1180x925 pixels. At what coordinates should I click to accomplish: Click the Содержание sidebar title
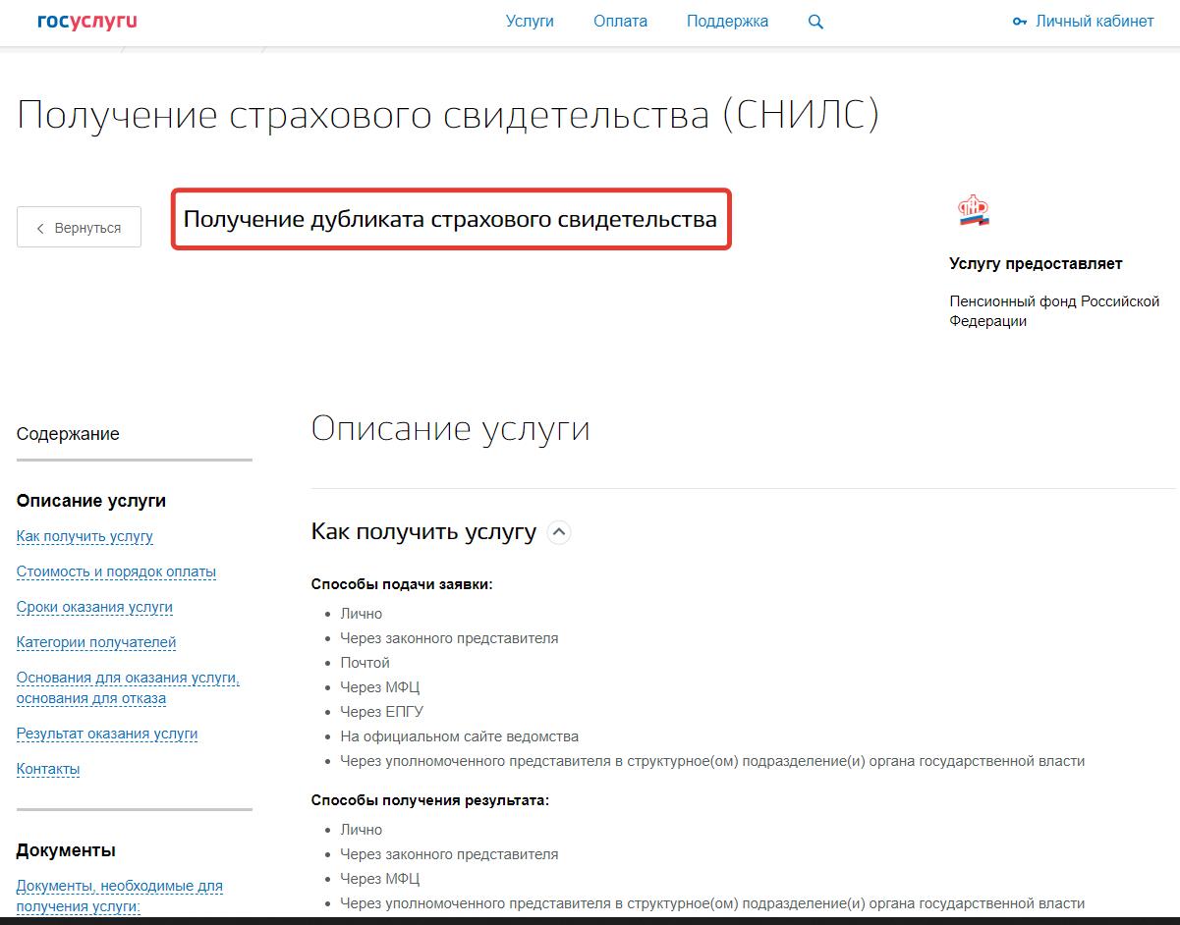68,434
